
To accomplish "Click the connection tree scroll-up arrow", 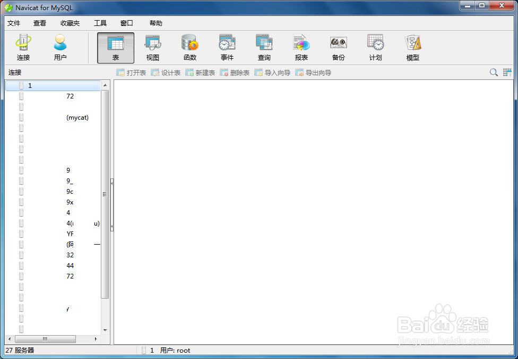I will pyautogui.click(x=105, y=85).
